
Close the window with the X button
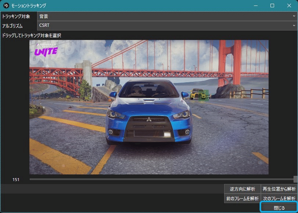coord(289,6)
